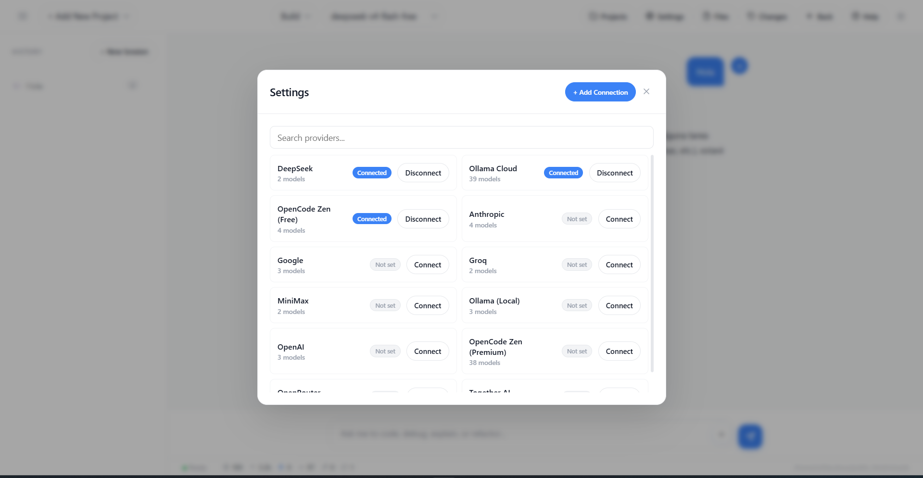Select the Google provider name
Image resolution: width=923 pixels, height=478 pixels.
tap(290, 260)
